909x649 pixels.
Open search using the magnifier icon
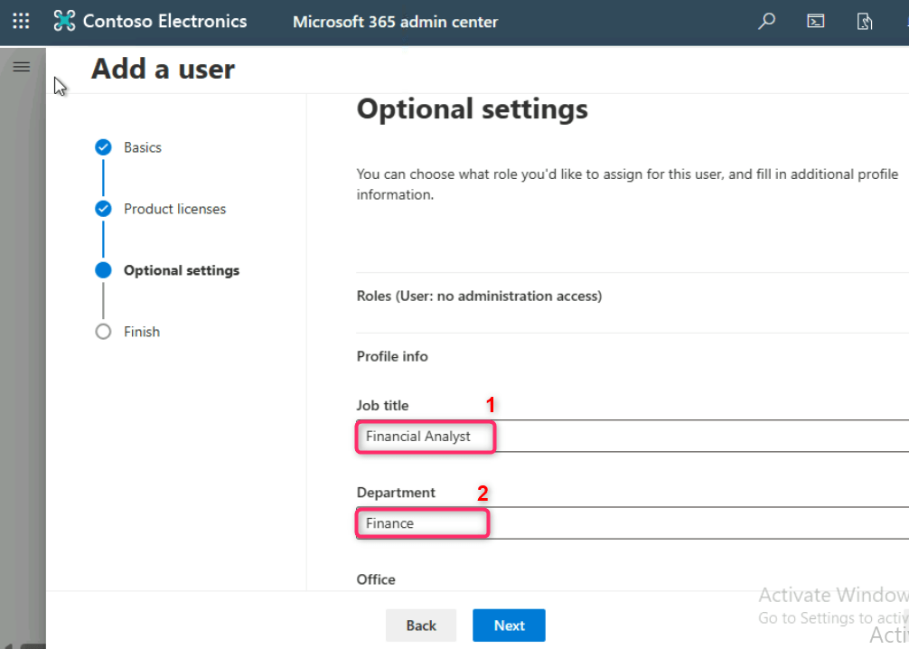tap(766, 21)
